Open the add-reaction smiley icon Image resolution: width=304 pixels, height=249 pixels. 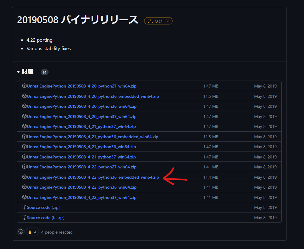click(x=21, y=231)
